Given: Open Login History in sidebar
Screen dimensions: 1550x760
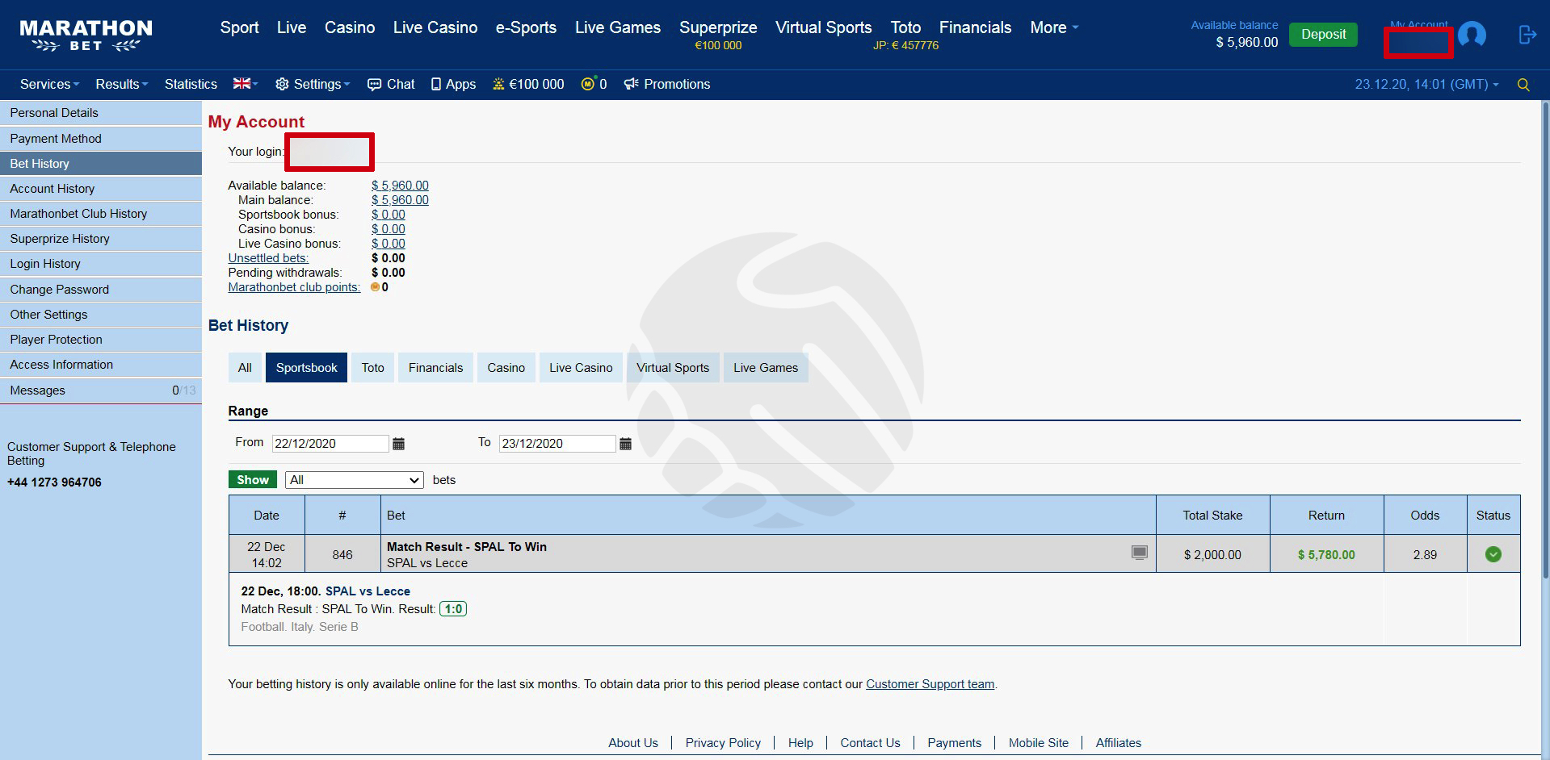Looking at the screenshot, I should [x=101, y=264].
